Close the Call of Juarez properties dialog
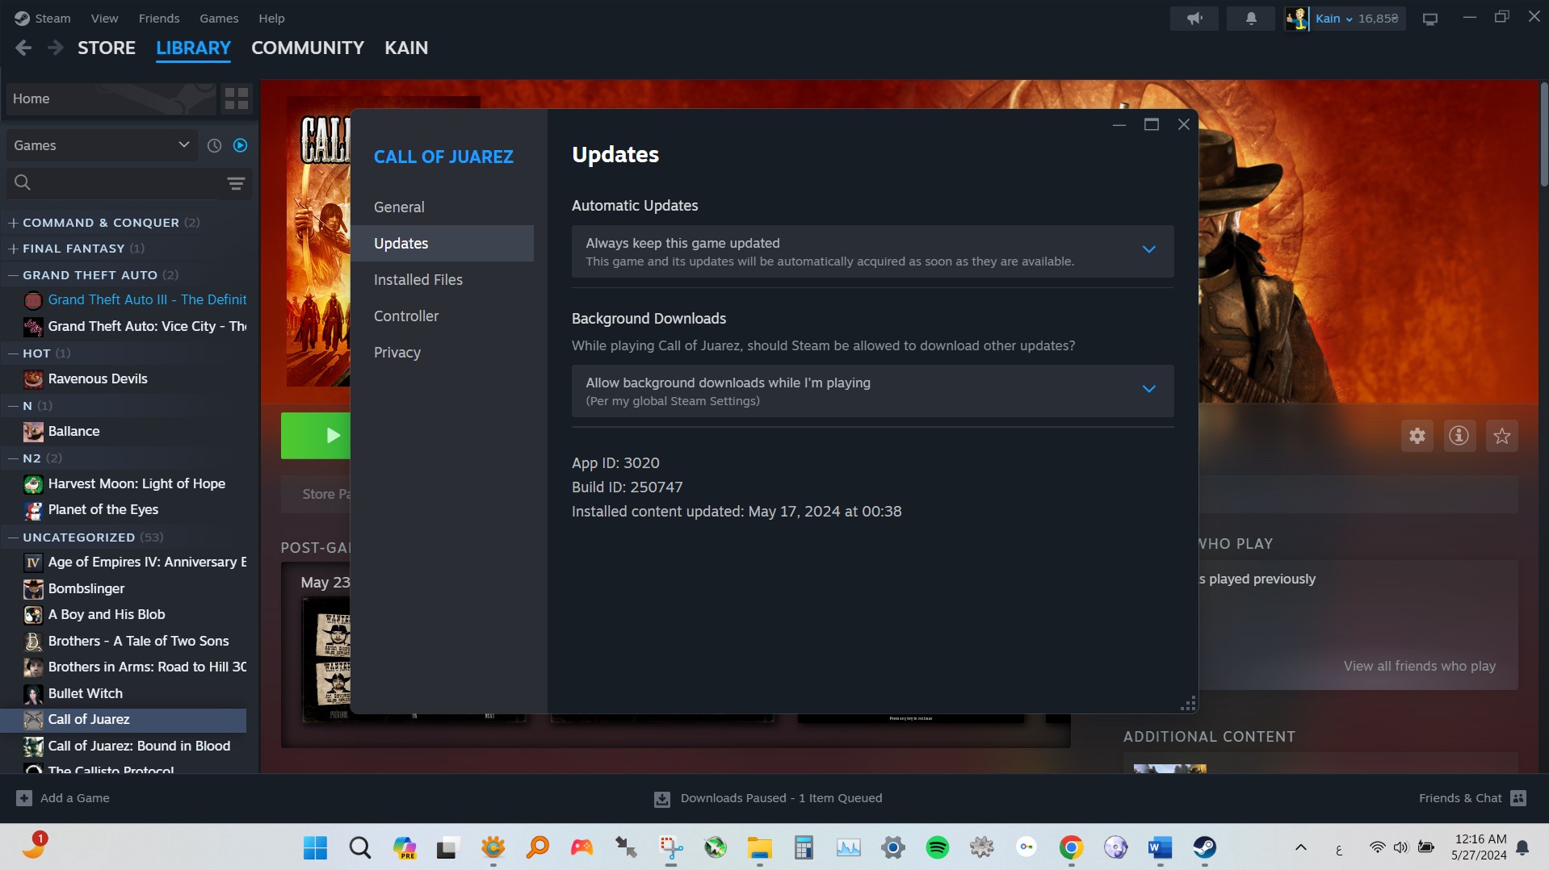The height and width of the screenshot is (870, 1549). point(1184,124)
